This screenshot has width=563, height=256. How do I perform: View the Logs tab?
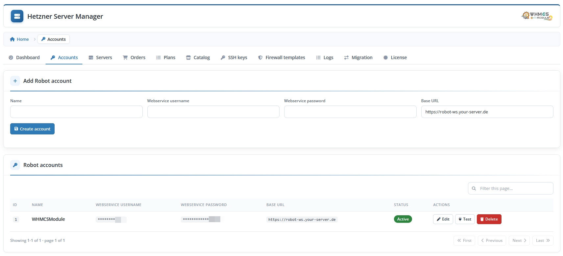pos(325,58)
